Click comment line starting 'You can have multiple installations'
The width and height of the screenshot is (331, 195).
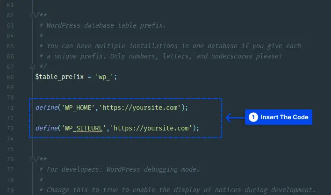click(x=174, y=46)
